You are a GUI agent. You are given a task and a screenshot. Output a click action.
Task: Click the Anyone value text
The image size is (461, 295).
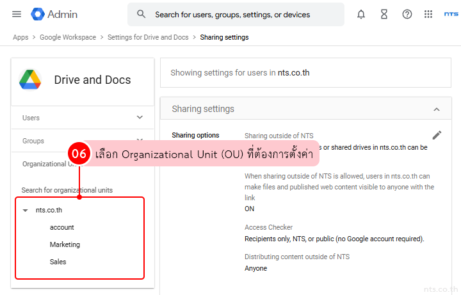click(255, 268)
